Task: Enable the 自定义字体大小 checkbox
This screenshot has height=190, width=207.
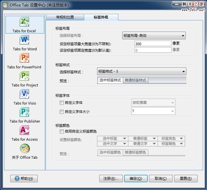Action: click(62, 112)
